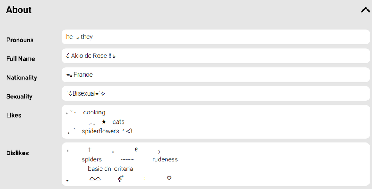Click the Pronouns label

[x=20, y=40]
